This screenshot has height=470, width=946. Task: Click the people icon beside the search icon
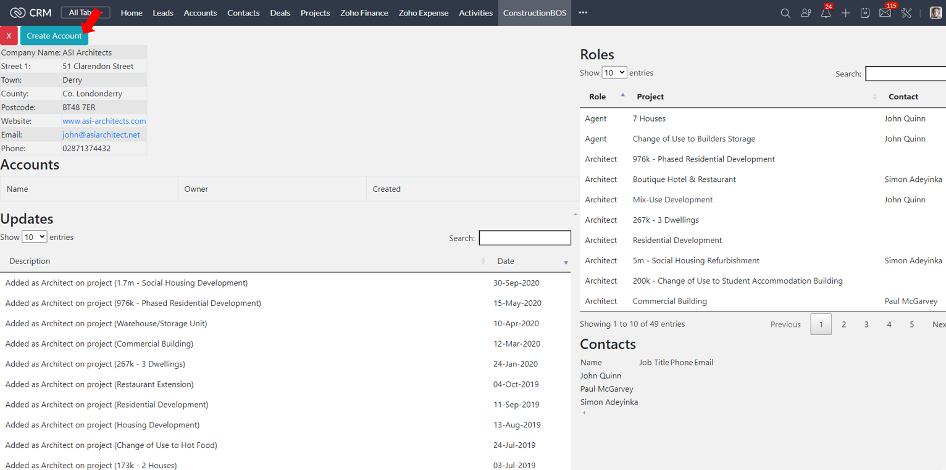pos(805,13)
